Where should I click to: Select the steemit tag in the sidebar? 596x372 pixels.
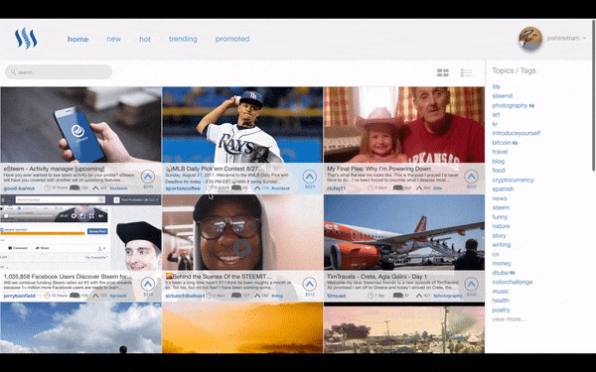502,96
